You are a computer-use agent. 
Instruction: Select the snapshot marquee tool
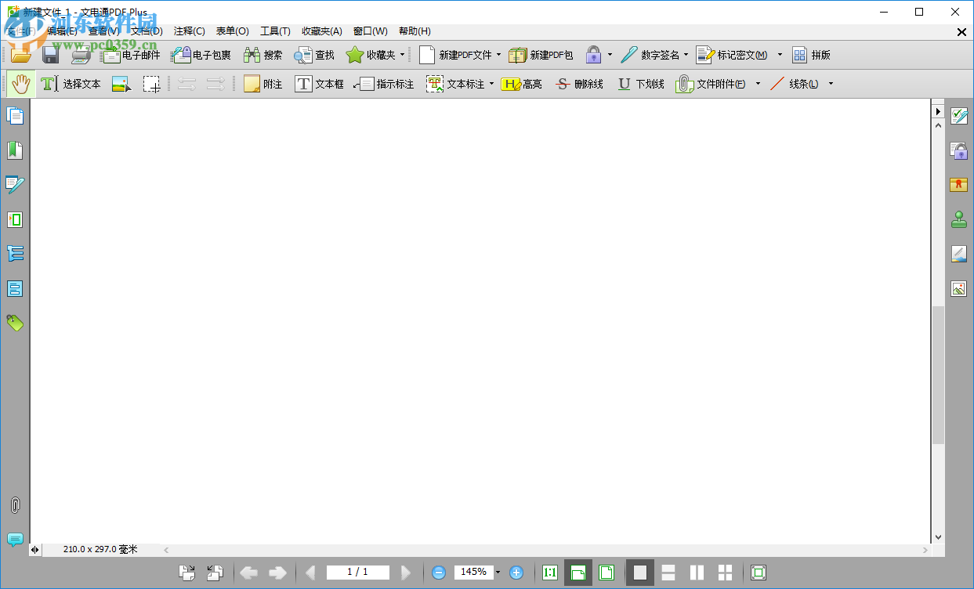pos(151,84)
